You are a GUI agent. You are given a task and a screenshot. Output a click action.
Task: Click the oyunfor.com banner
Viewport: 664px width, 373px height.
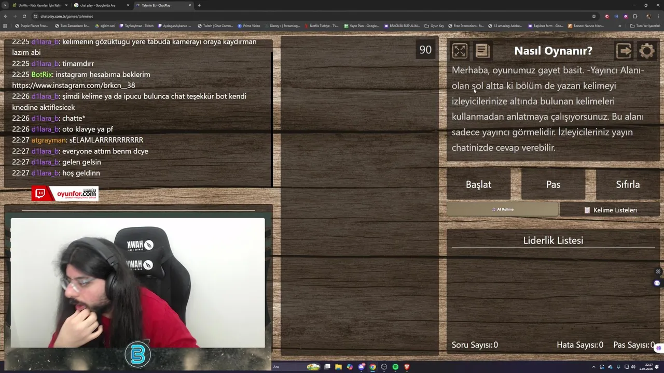tap(65, 194)
